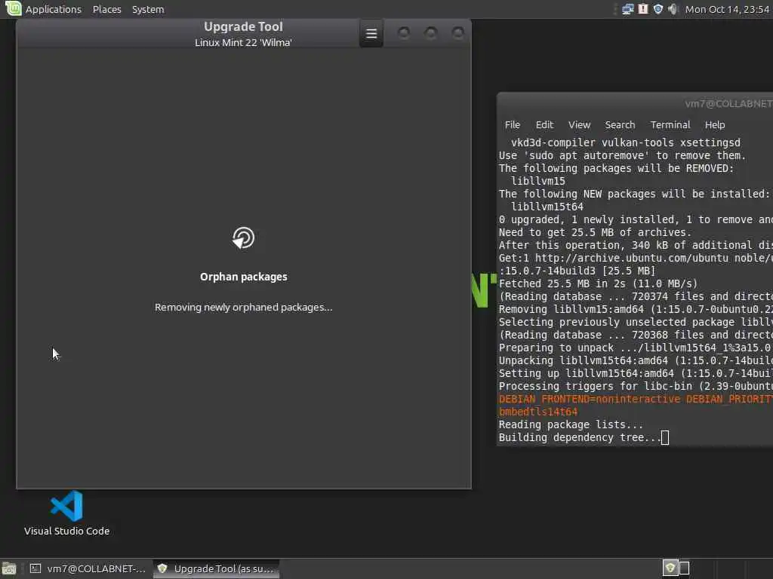Click the network connection tray icon
The height and width of the screenshot is (579, 773).
point(627,9)
